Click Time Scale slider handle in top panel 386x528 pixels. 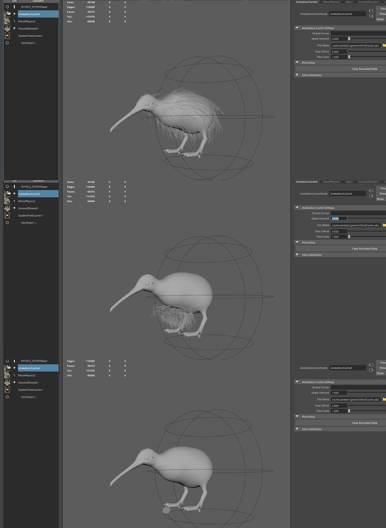pyautogui.click(x=349, y=57)
